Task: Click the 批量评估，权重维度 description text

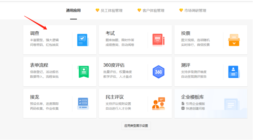Action: 117,72
